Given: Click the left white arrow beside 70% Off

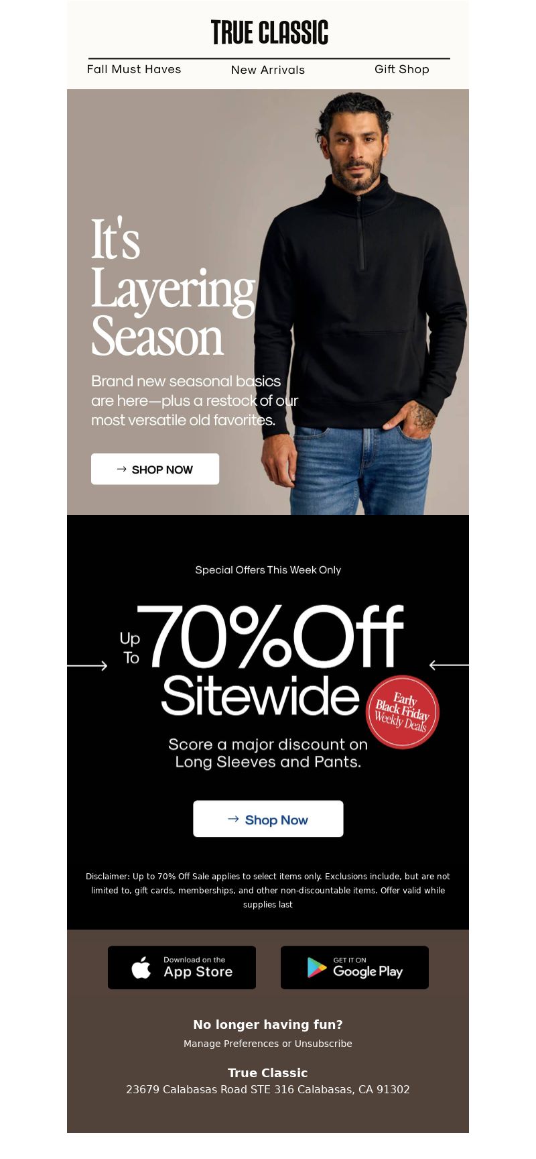Looking at the screenshot, I should tap(87, 665).
